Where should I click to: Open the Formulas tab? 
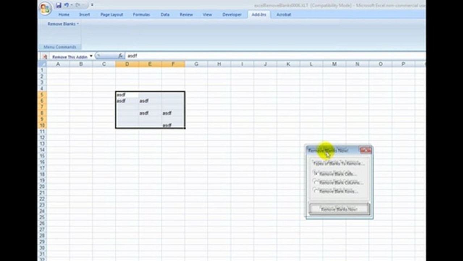(x=141, y=14)
